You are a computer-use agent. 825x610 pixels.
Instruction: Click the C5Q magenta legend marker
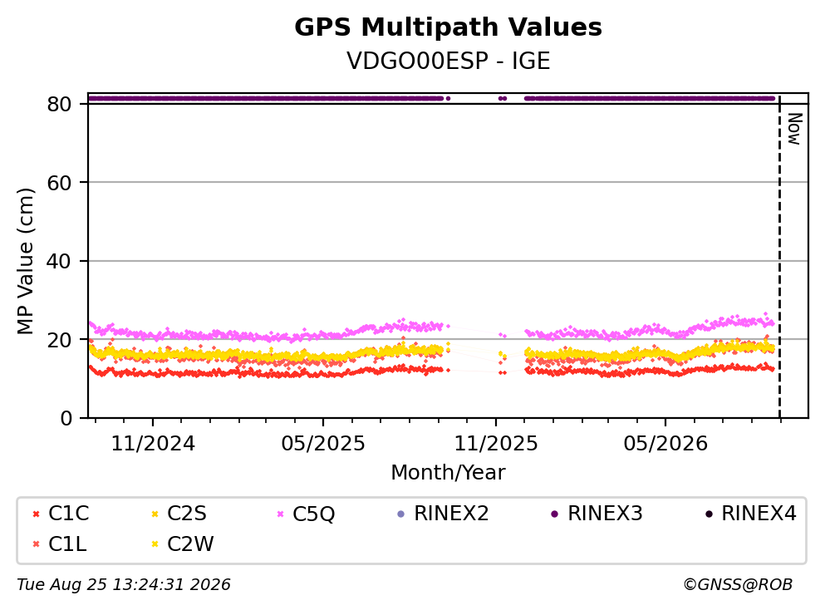click(x=280, y=514)
